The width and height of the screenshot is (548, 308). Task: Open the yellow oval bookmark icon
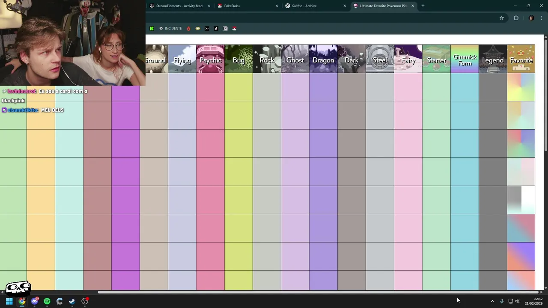pos(198,29)
